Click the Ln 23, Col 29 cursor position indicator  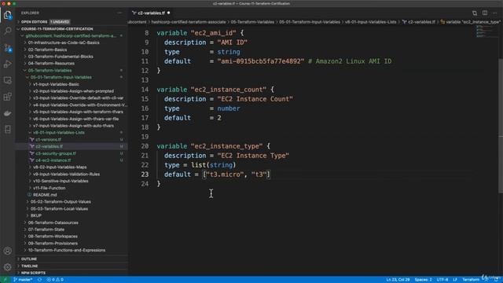(x=398, y=280)
